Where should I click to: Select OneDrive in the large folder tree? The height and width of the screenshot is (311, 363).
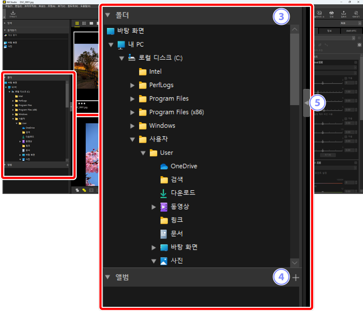tap(183, 166)
